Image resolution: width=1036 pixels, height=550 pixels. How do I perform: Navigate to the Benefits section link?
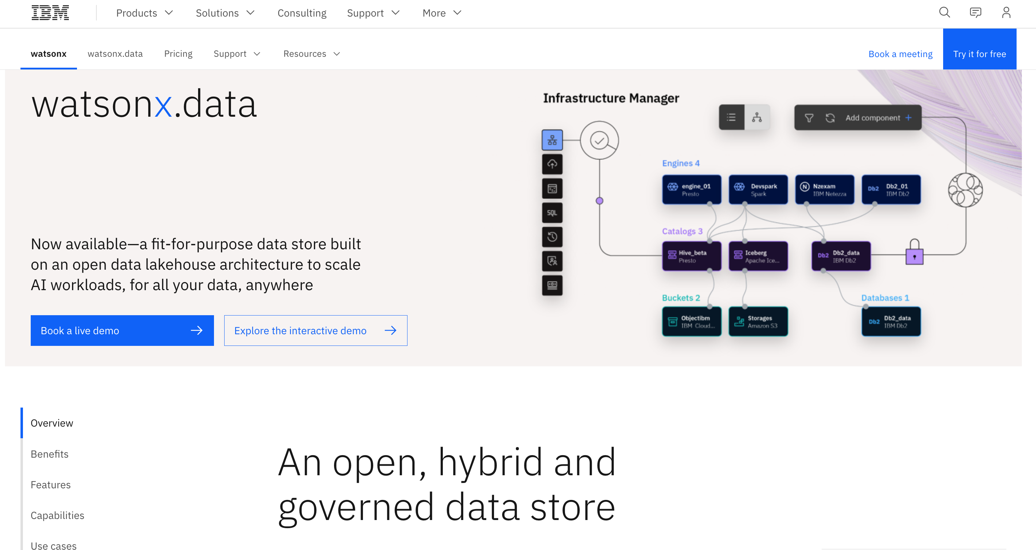click(49, 453)
